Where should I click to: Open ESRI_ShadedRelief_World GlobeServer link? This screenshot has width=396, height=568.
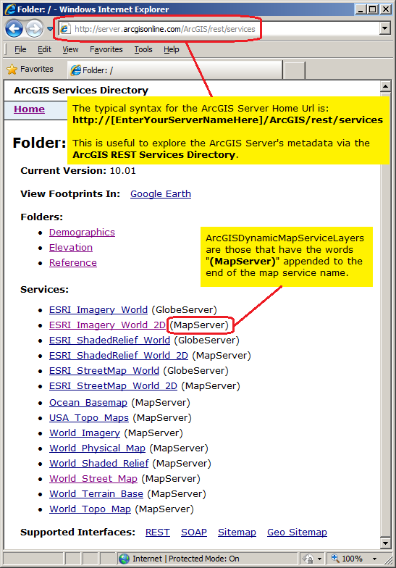110,341
